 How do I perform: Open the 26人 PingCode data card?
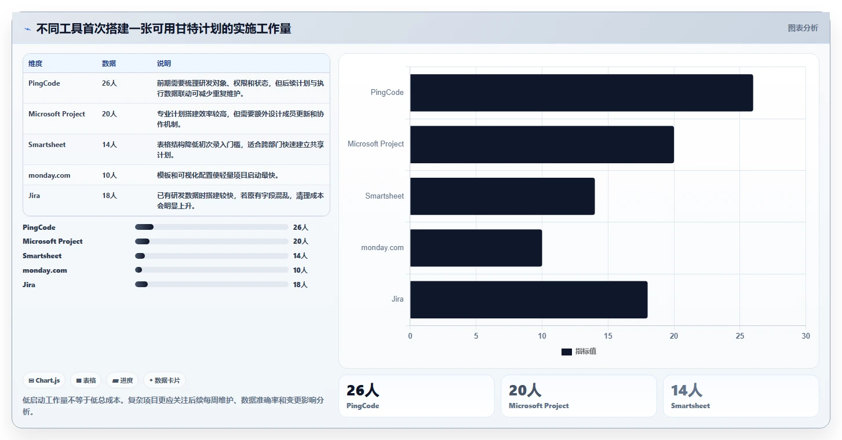(417, 396)
